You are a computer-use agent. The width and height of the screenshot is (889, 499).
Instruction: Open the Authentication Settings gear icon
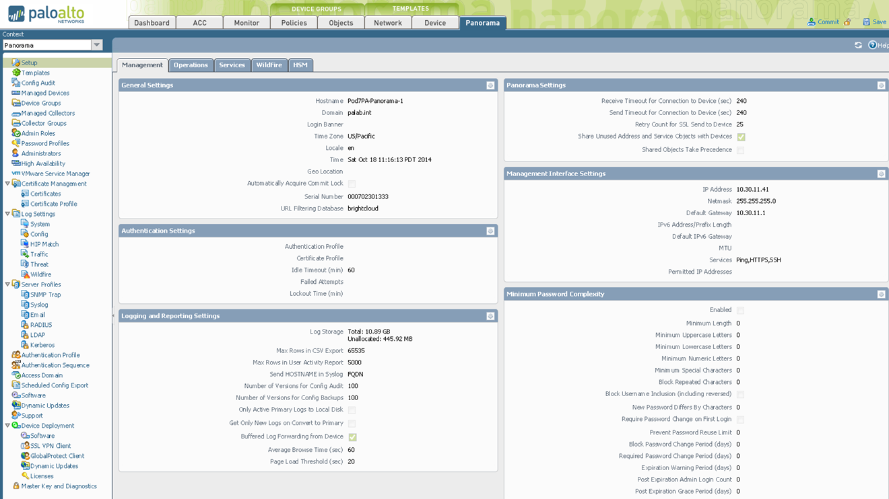pos(490,231)
